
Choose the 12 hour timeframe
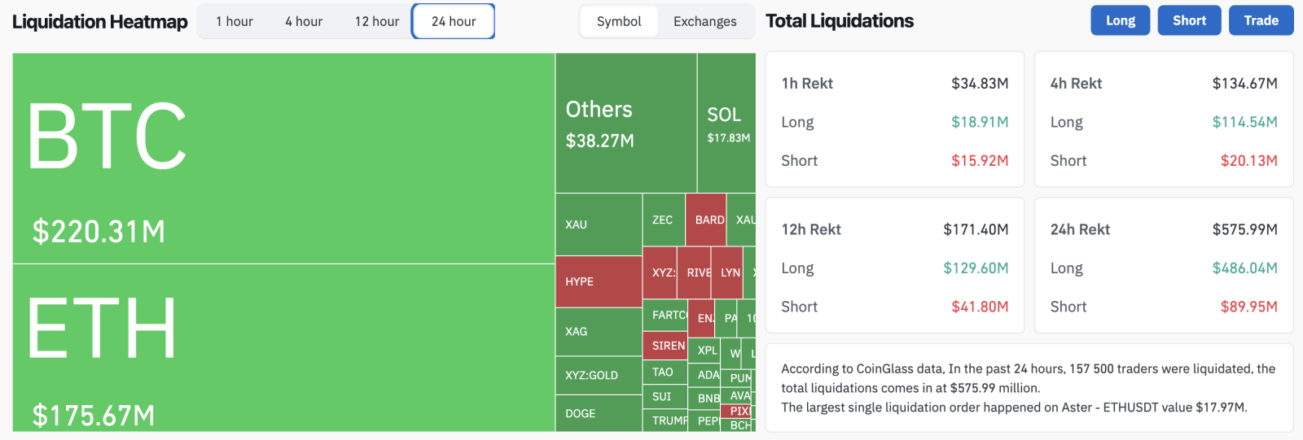[377, 21]
